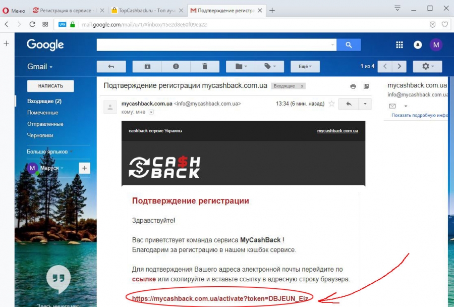Screen dimensions: 454x307
Task: Click the sender avatar placeholder
Action: point(110,107)
